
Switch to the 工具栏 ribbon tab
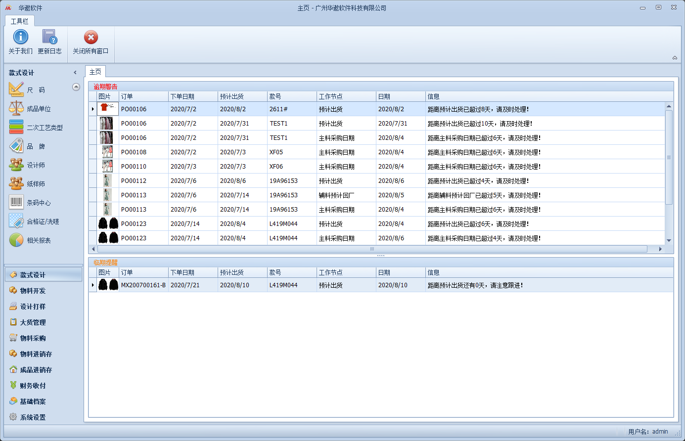tap(20, 21)
